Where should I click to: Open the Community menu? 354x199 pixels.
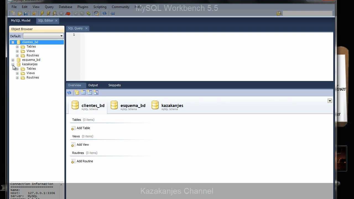(121, 7)
